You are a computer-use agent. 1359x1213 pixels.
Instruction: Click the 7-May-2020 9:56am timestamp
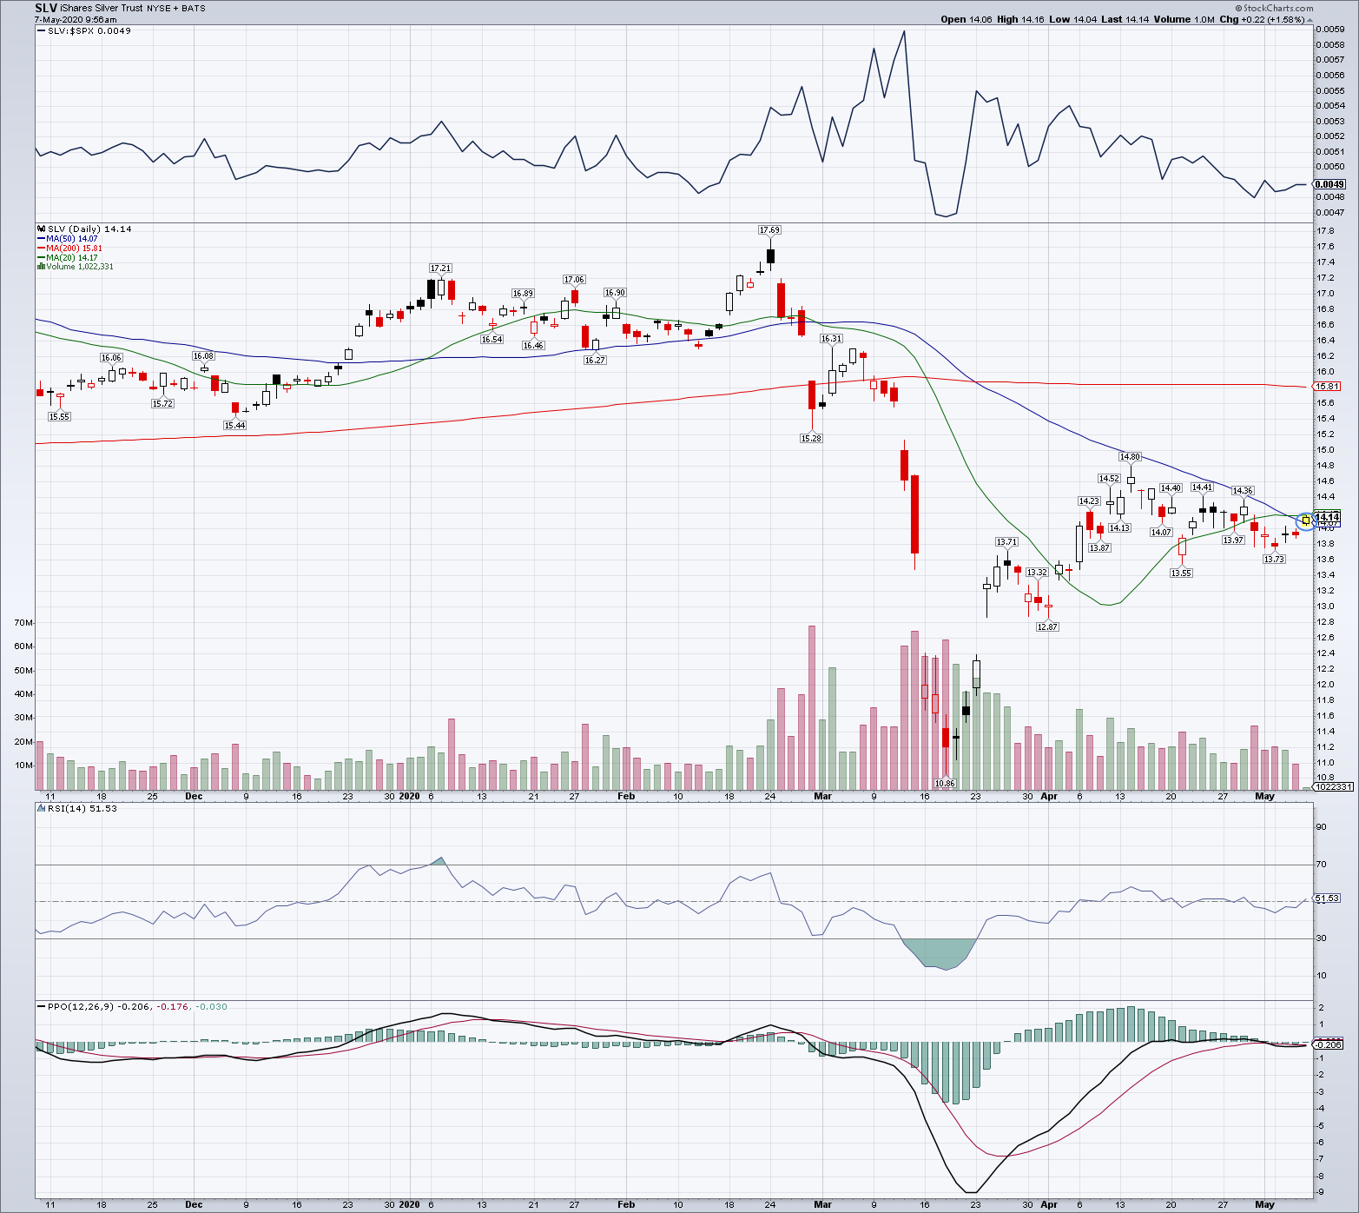pyautogui.click(x=76, y=19)
